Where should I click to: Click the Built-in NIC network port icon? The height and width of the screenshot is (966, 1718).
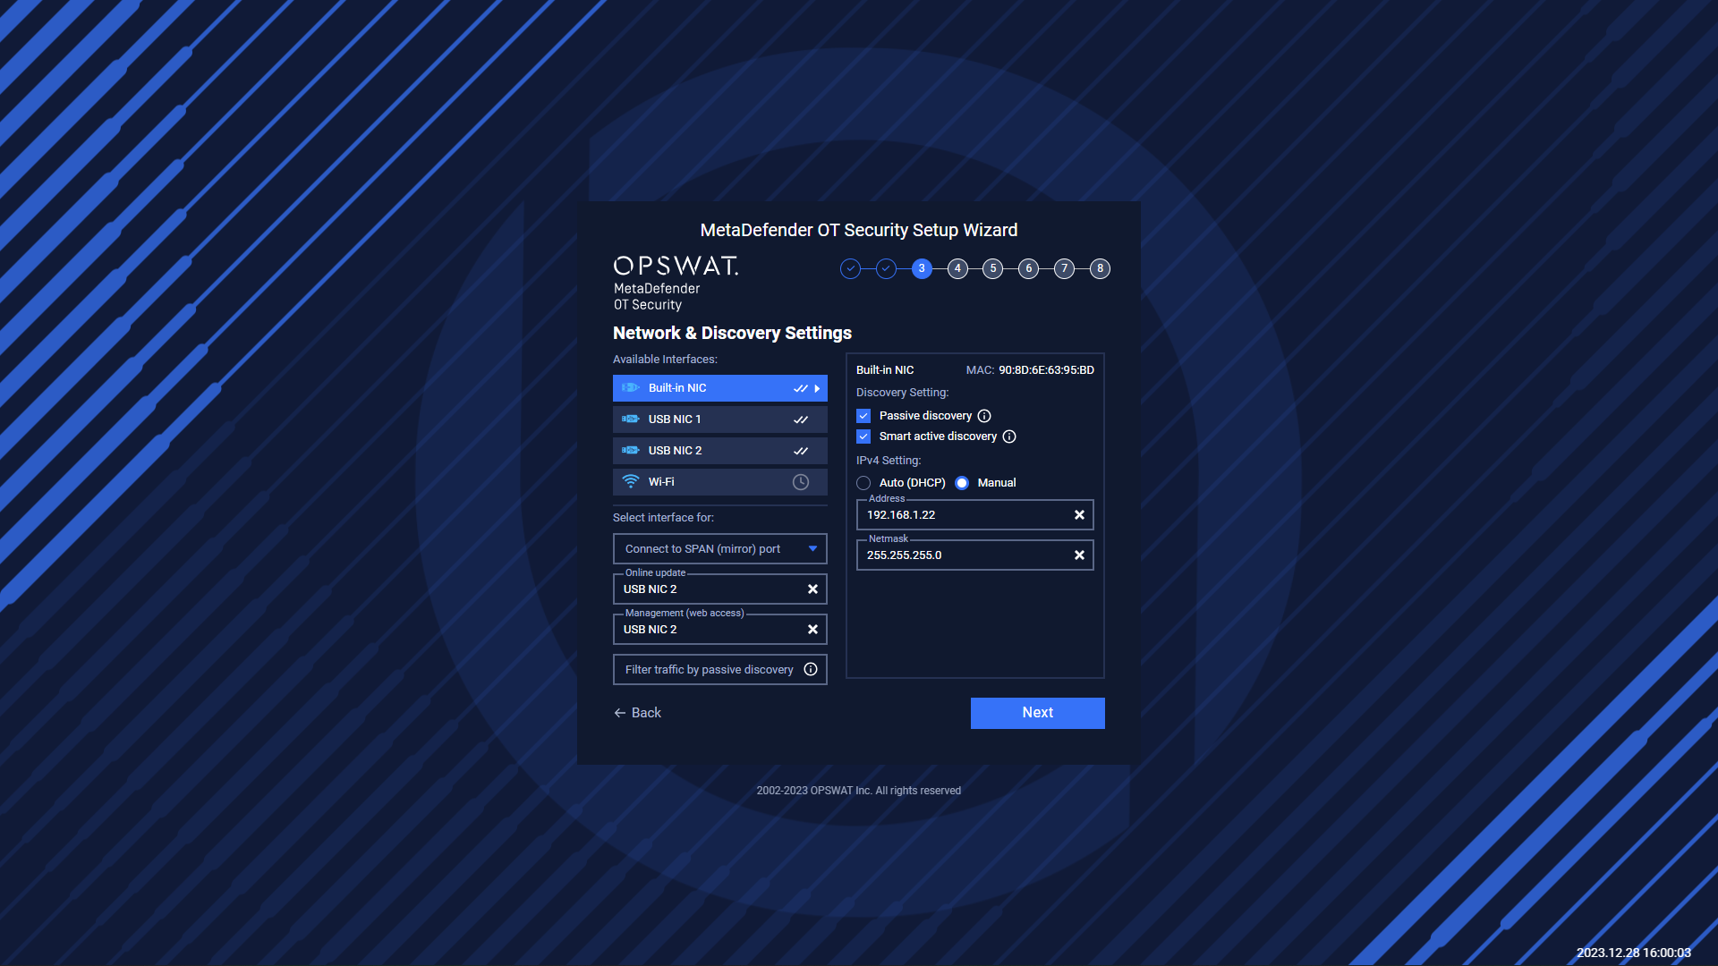(x=631, y=388)
